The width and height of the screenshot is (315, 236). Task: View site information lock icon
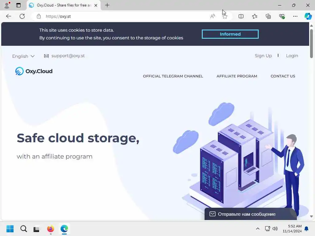click(x=39, y=16)
